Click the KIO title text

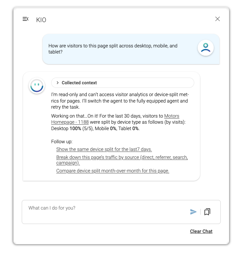tap(41, 20)
